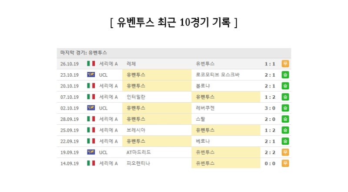Click the draw badge for 피오렌티나 match

285,163
